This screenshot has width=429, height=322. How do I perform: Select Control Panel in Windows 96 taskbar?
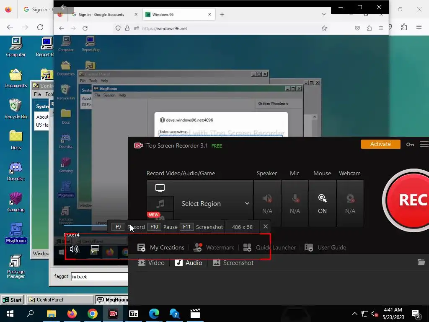[59, 300]
